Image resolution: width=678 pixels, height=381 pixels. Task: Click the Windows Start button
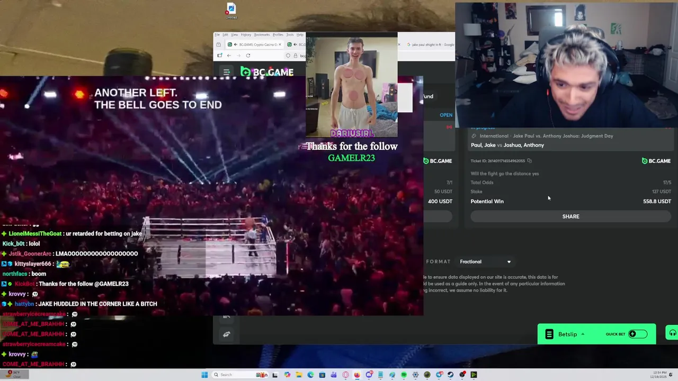204,375
